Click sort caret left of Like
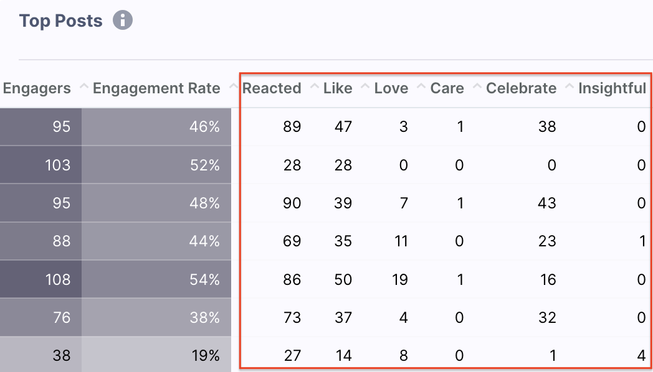This screenshot has height=372, width=653. [x=315, y=86]
